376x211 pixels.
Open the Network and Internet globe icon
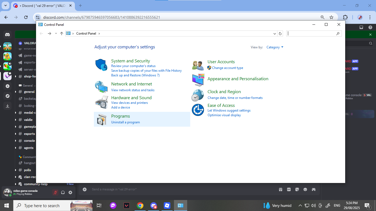[x=101, y=87]
